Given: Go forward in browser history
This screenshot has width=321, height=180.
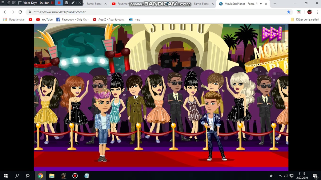Looking at the screenshot, I should pos(13,12).
